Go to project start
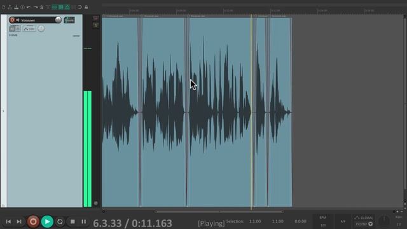The image size is (407, 229). coord(8,221)
